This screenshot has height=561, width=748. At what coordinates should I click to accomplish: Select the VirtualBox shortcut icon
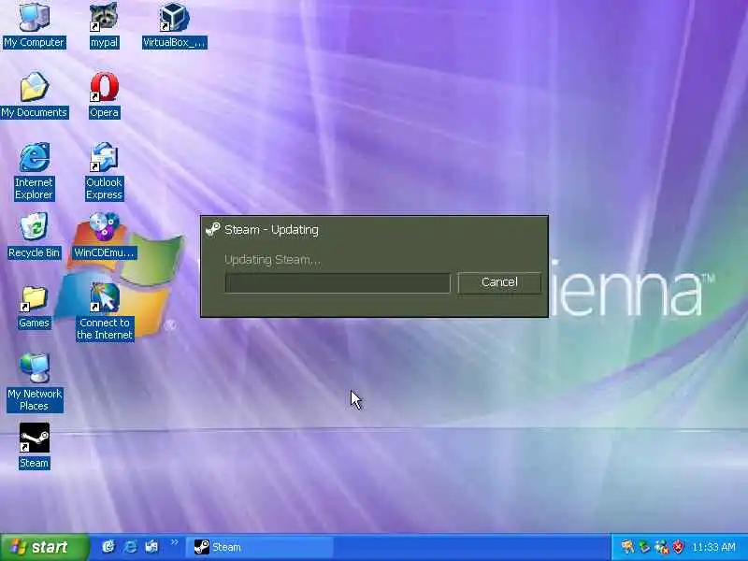pos(174,18)
